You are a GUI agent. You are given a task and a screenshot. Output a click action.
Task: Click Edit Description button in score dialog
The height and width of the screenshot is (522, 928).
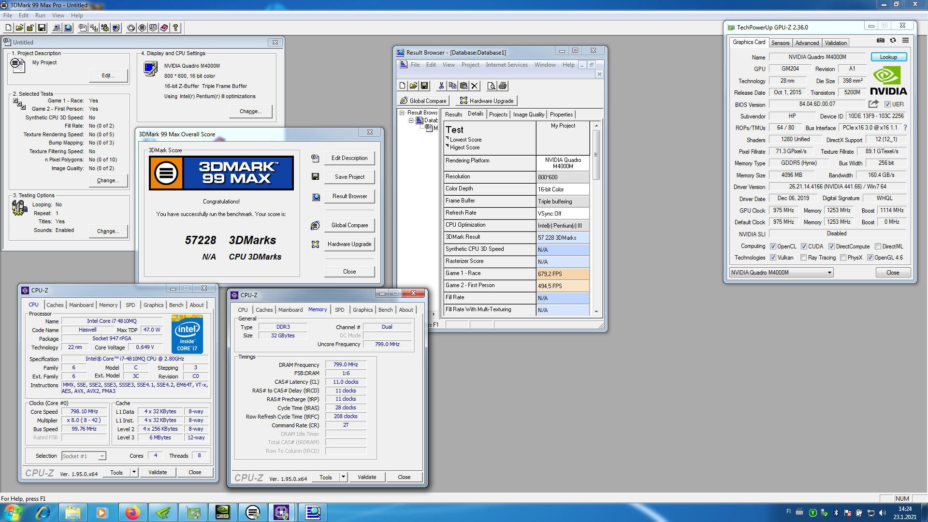[349, 158]
